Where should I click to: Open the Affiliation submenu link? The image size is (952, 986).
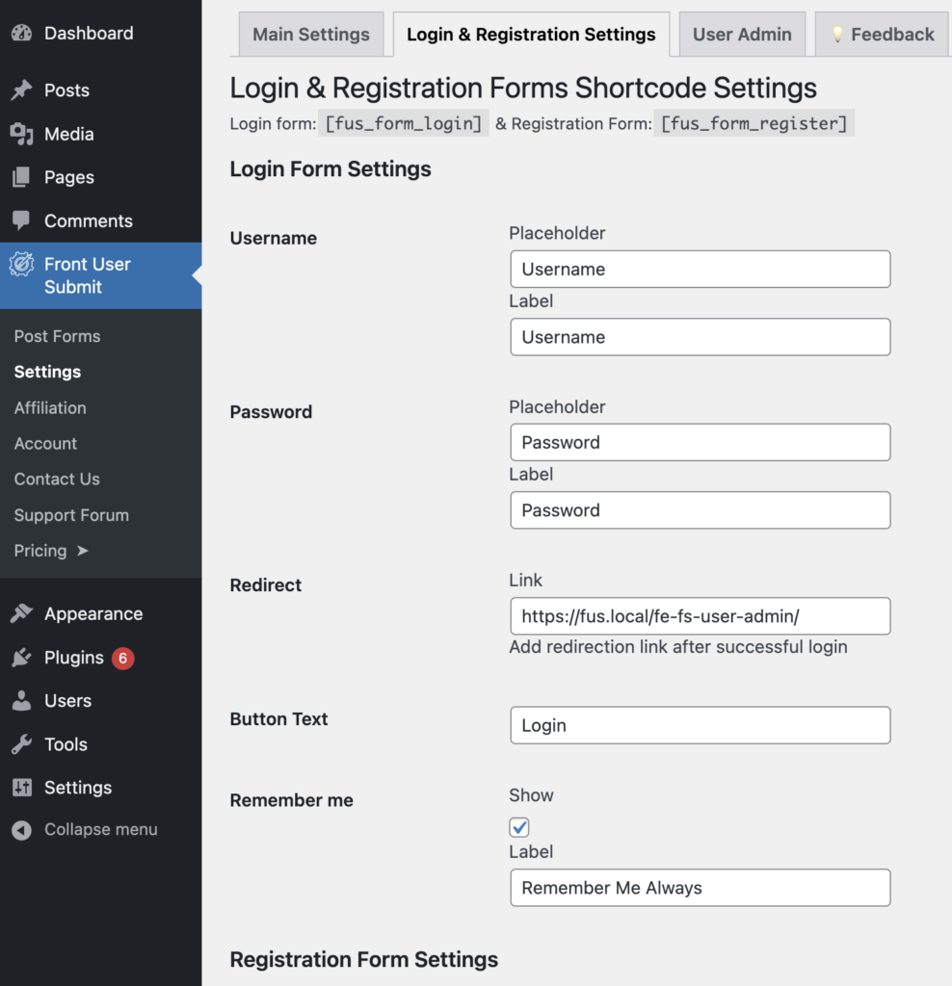(x=50, y=407)
